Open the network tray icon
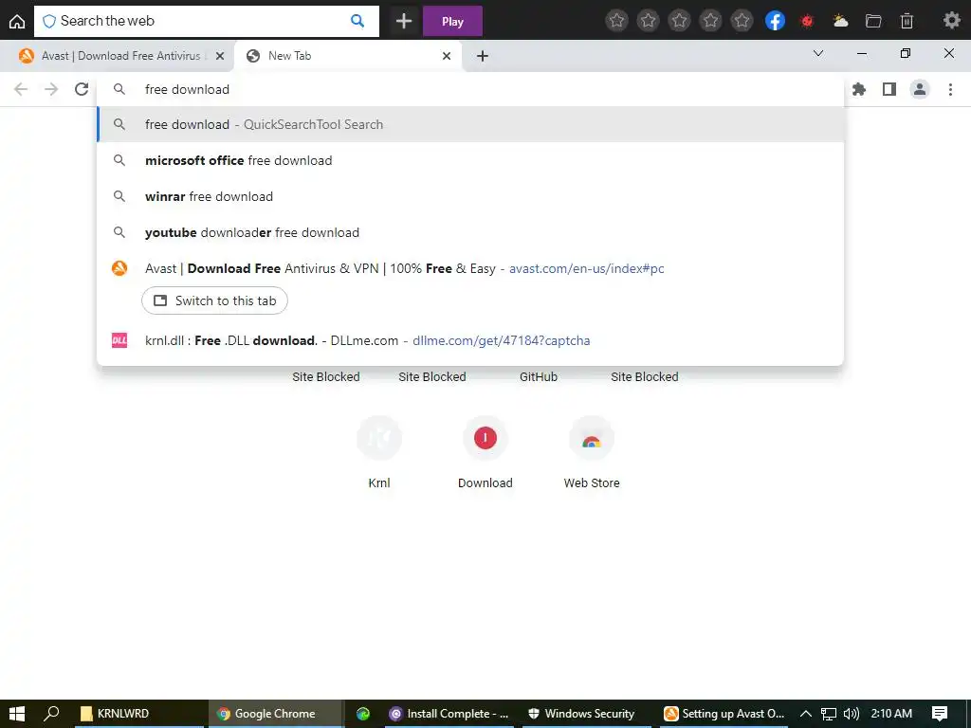The image size is (971, 728). tap(829, 714)
